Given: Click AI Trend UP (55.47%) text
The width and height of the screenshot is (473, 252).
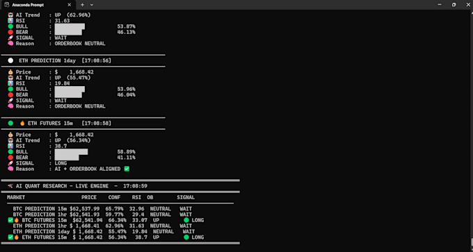Looking at the screenshot, I should click(x=72, y=78).
